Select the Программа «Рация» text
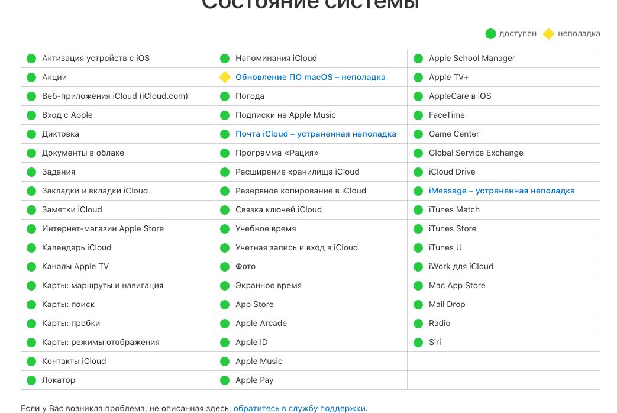The width and height of the screenshot is (617, 413). 277,153
